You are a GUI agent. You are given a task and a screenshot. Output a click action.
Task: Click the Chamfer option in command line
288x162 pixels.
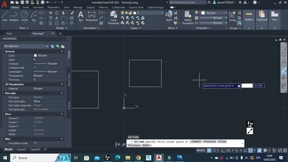pos(196,142)
